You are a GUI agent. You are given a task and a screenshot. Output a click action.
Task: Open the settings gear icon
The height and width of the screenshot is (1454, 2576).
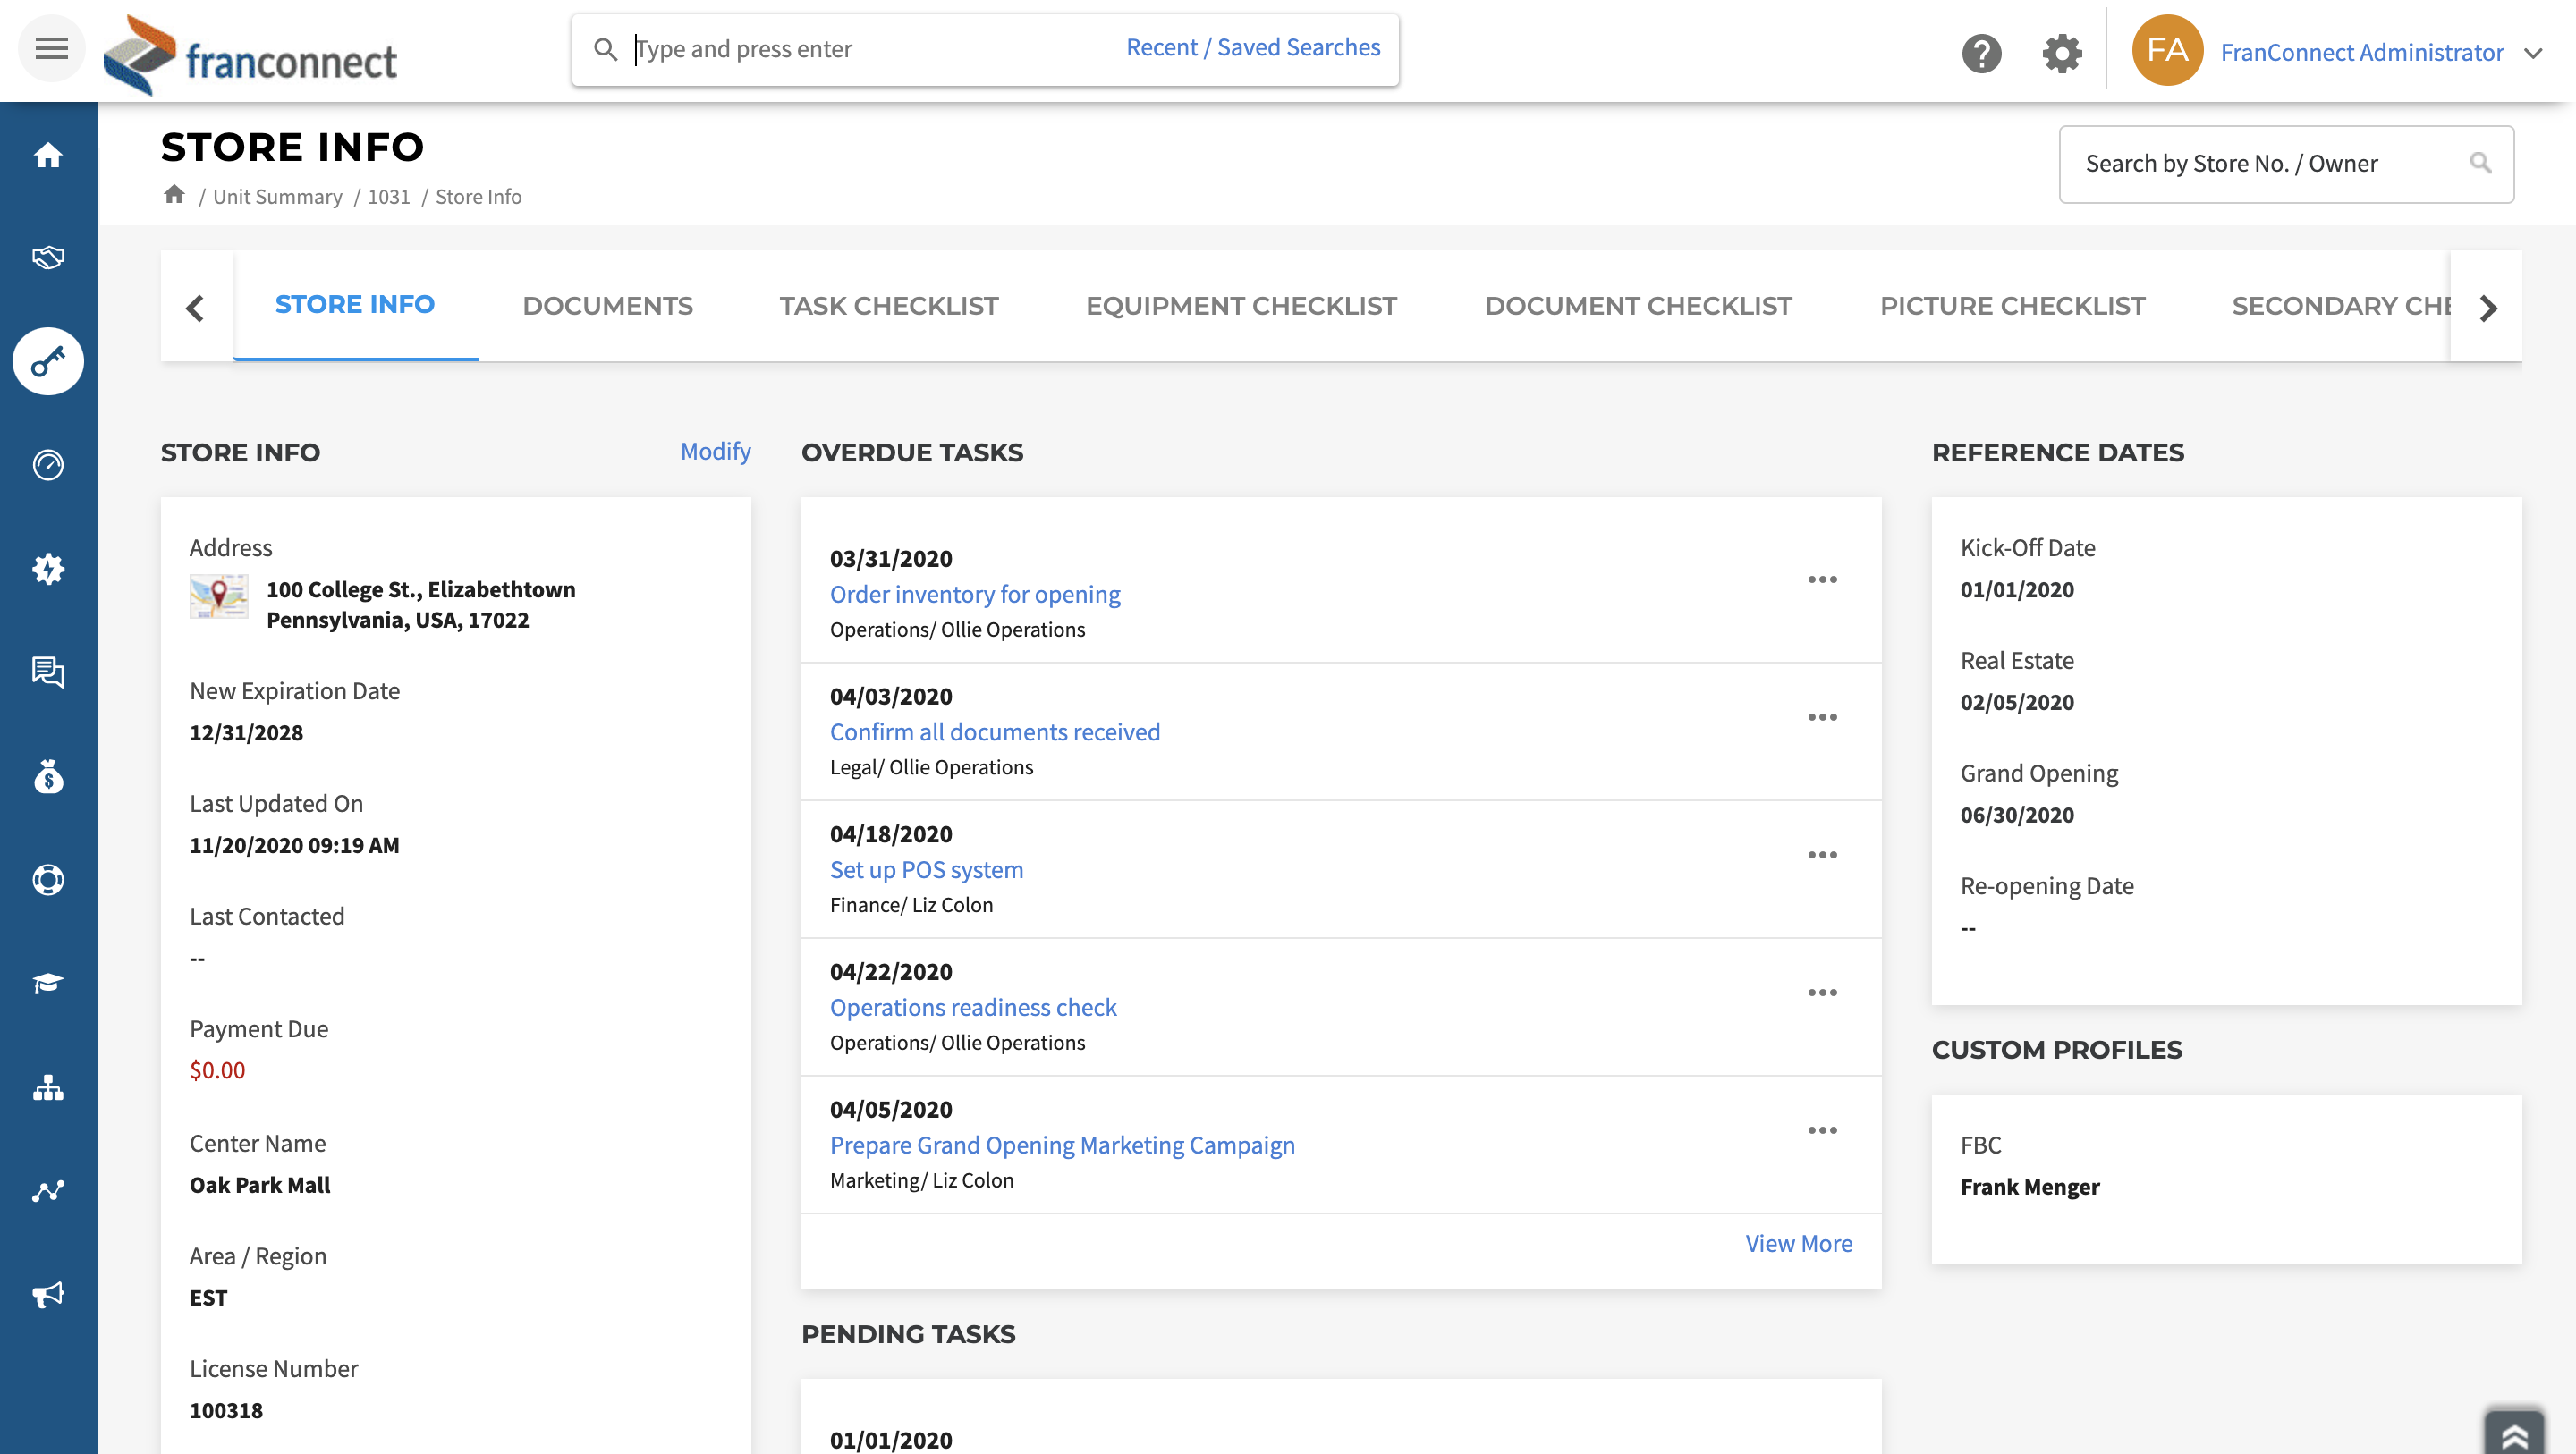[2062, 55]
